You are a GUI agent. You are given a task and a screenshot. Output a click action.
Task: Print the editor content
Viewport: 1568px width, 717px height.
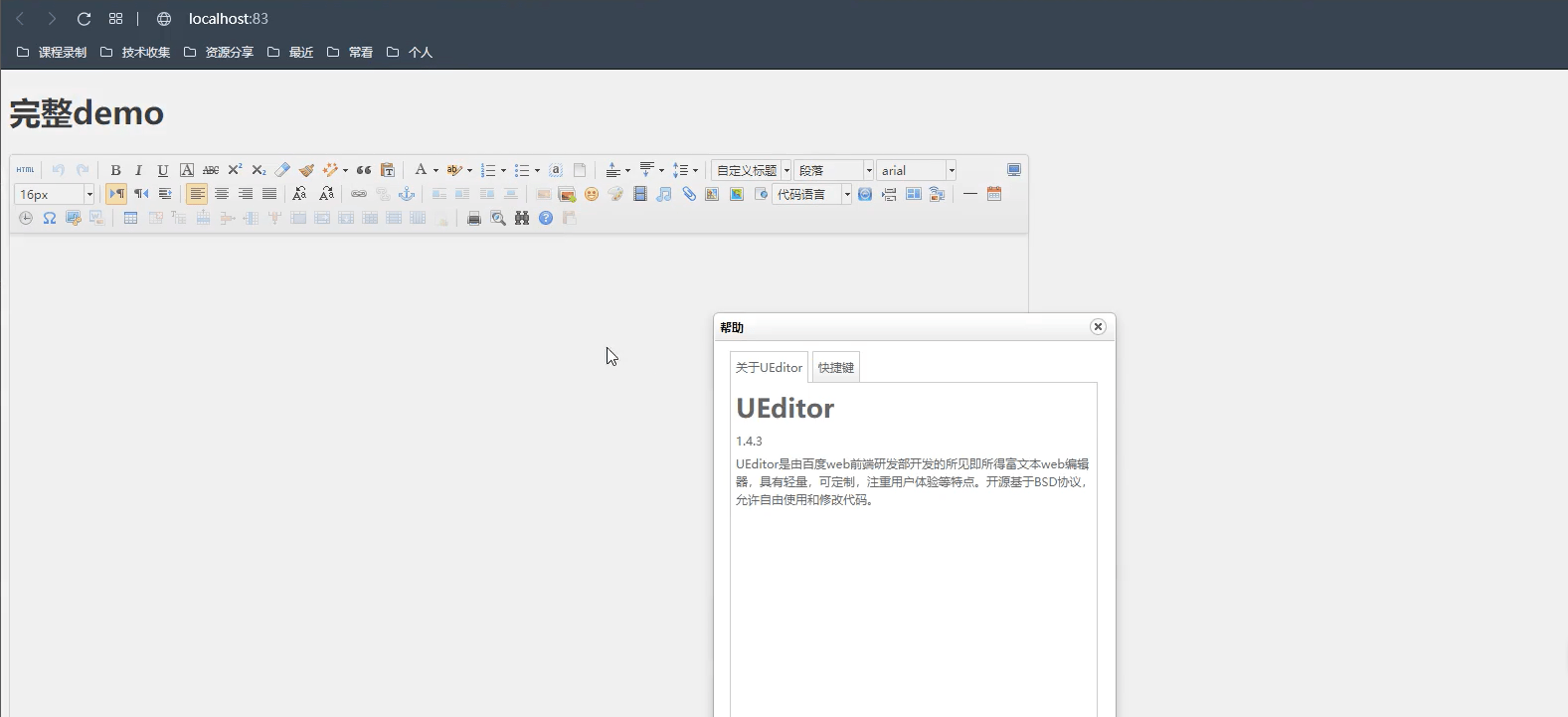pos(474,218)
